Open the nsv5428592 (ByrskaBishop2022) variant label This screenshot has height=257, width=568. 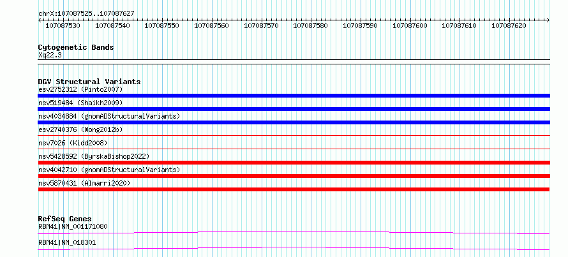[x=94, y=156]
